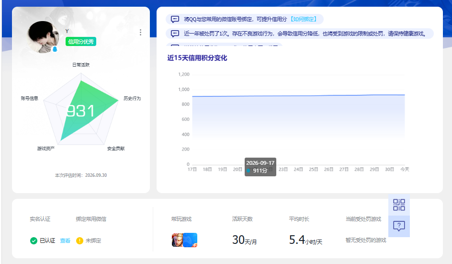Open the Honor of Kings game icon

177,240
